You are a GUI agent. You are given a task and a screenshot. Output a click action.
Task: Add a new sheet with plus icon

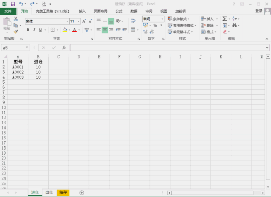coord(82,192)
